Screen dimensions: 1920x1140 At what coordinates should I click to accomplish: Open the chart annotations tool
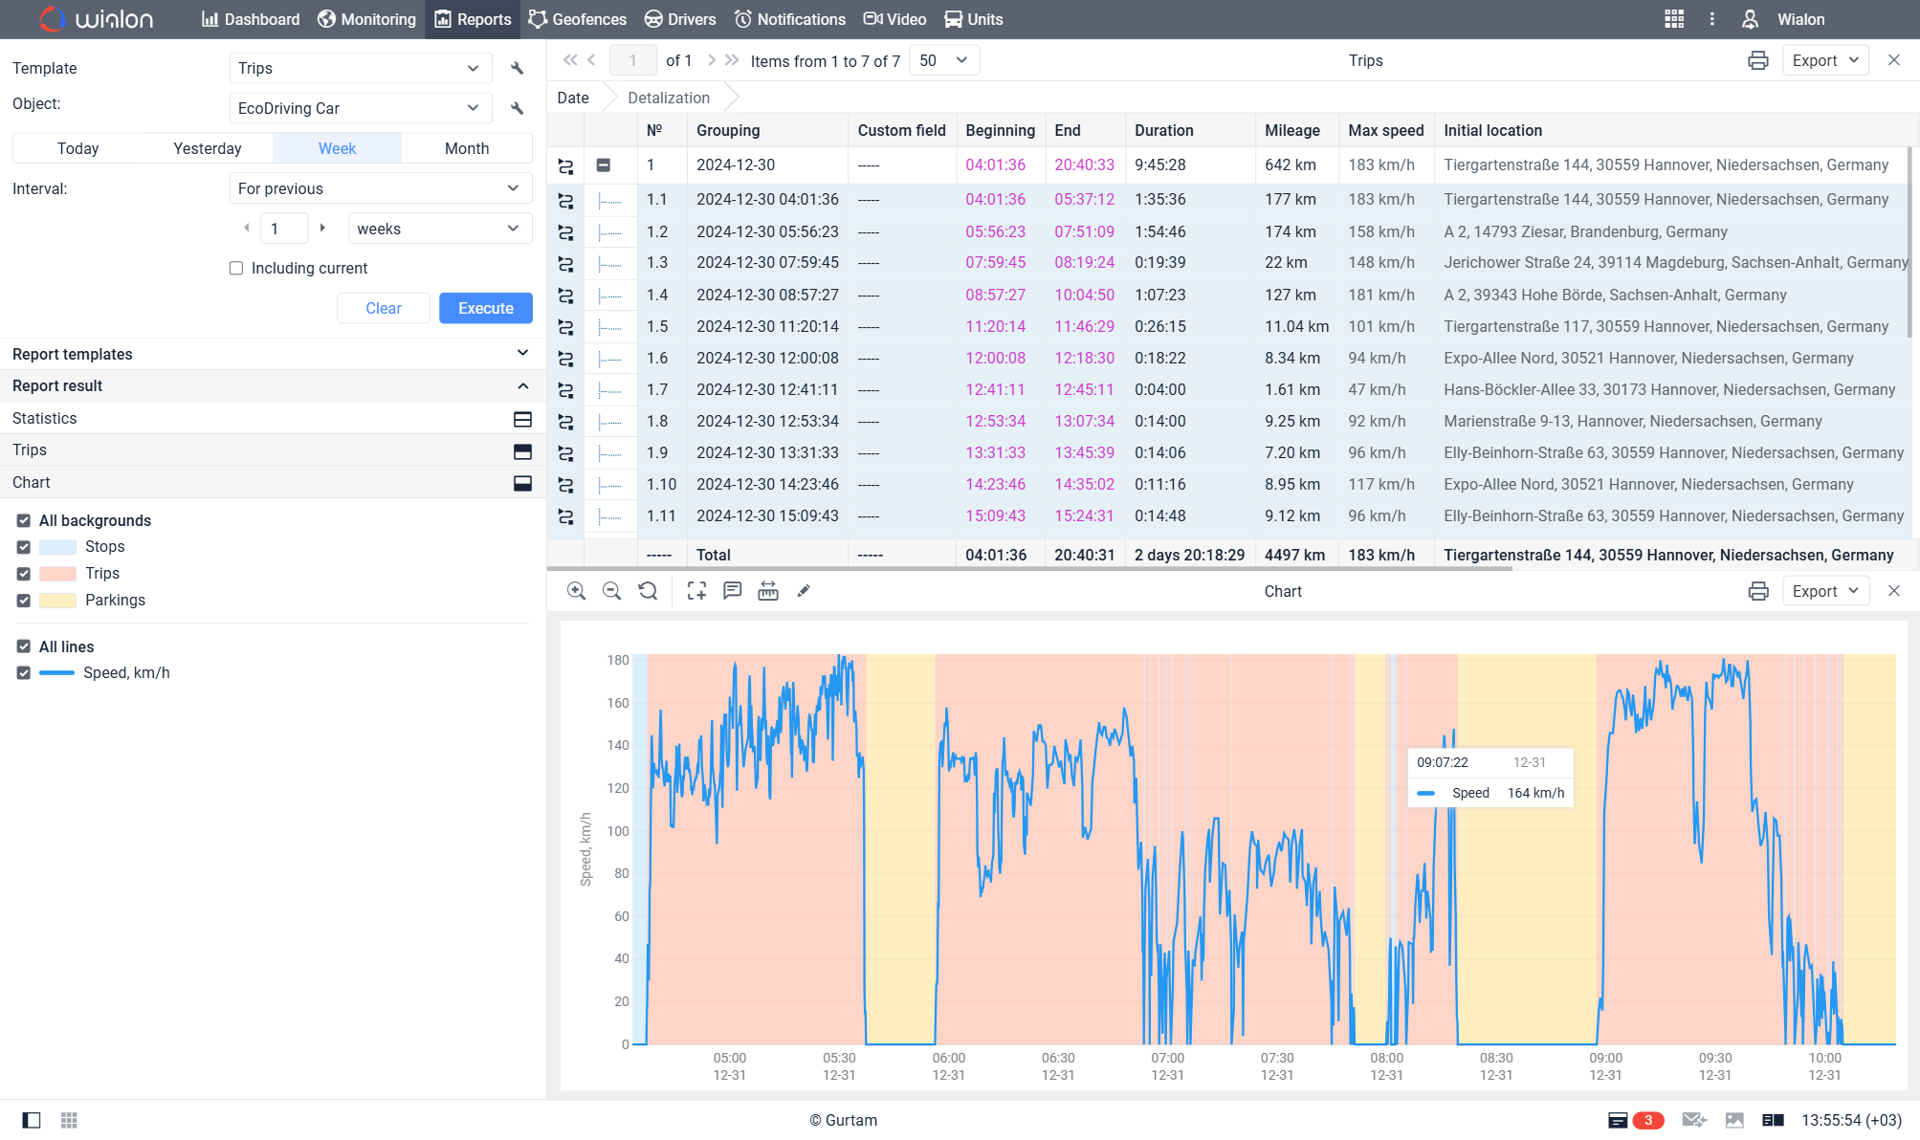pyautogui.click(x=733, y=591)
